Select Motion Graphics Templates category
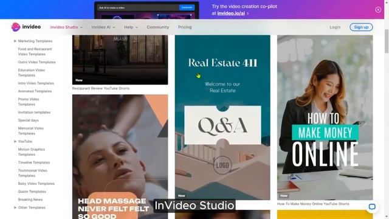The image size is (389, 219). [32, 151]
